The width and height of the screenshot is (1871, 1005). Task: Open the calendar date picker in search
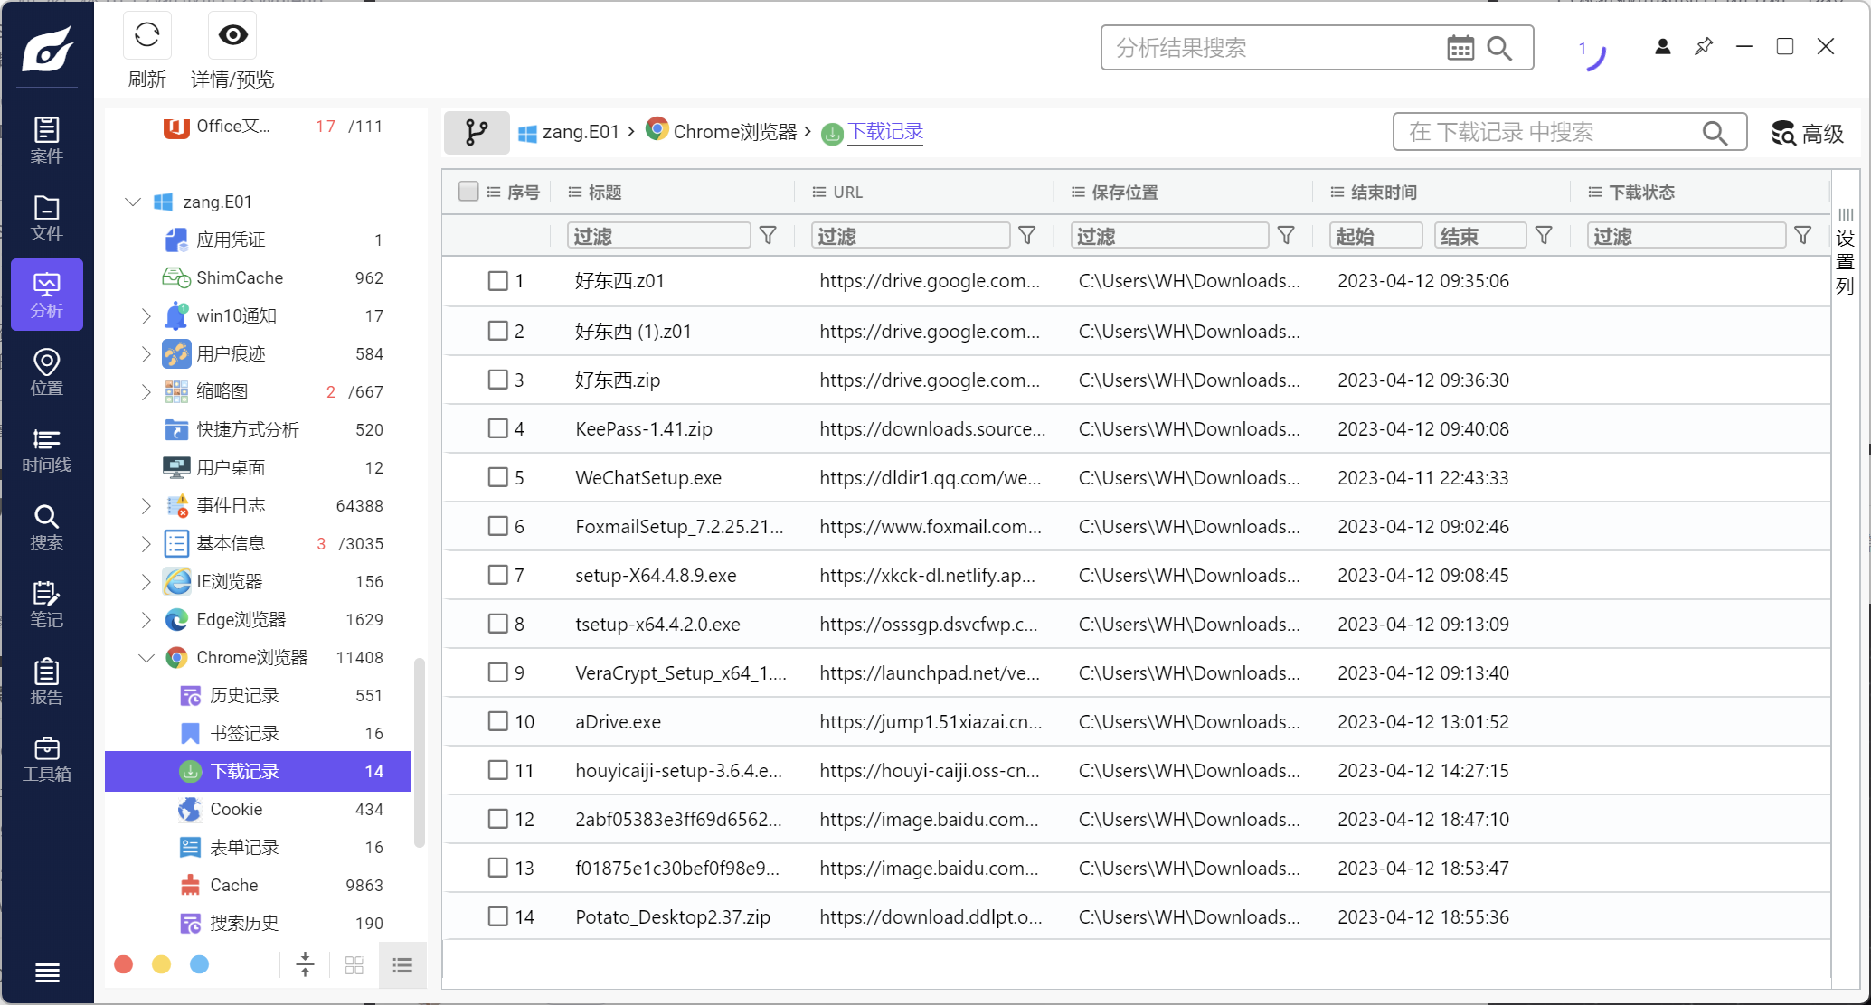1460,48
